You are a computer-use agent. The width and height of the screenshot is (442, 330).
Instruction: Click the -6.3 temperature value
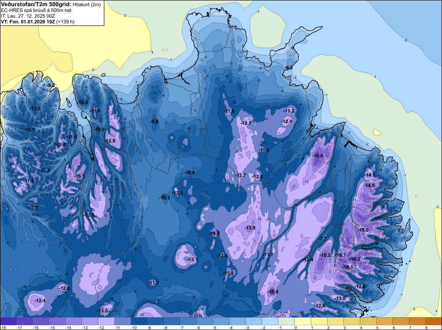click(x=288, y=68)
